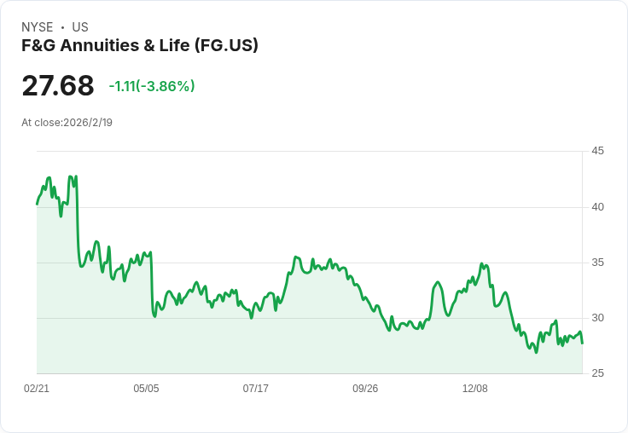Select the 12/08 date axis label
Viewport: 628px width, 433px height.
(x=475, y=389)
